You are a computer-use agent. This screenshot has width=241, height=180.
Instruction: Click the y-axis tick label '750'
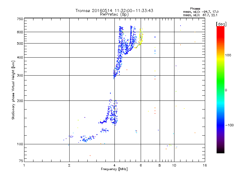[x=20, y=19]
